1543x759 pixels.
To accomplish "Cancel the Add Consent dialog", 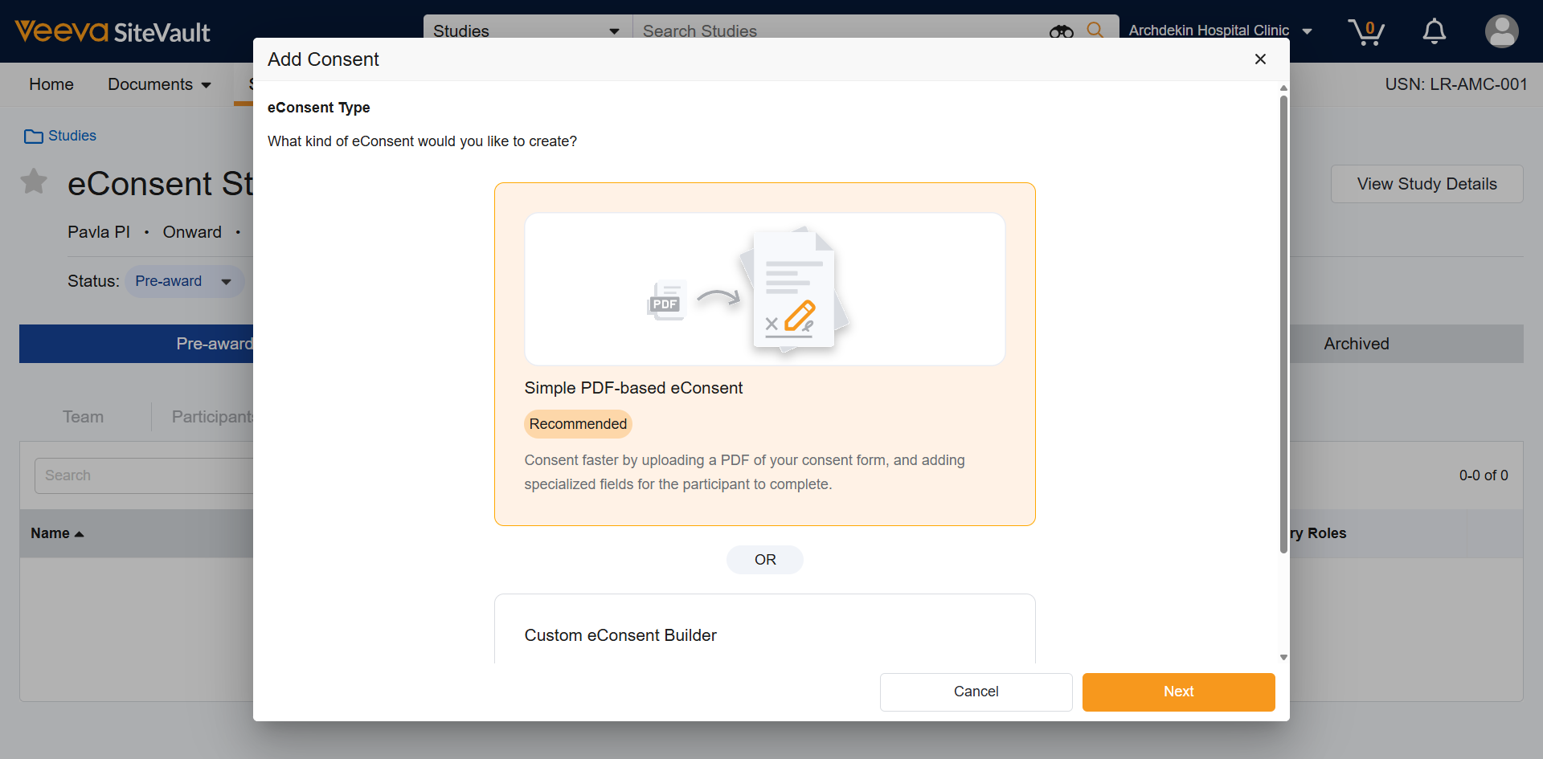I will (976, 692).
